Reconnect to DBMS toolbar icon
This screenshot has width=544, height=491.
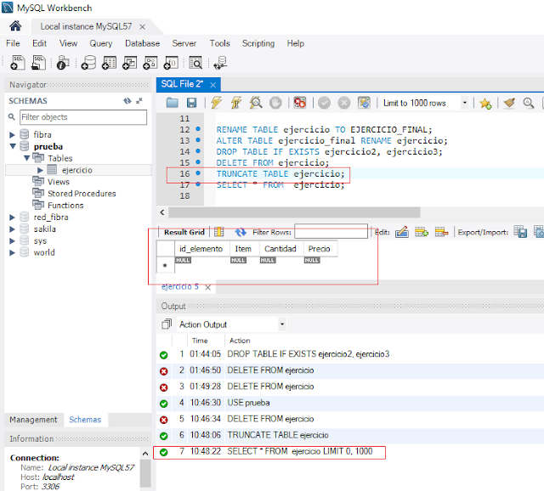[221, 63]
